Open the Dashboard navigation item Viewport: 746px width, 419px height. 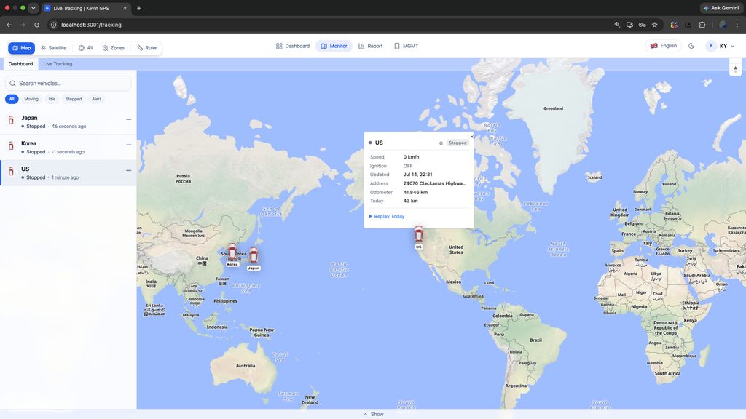click(293, 46)
